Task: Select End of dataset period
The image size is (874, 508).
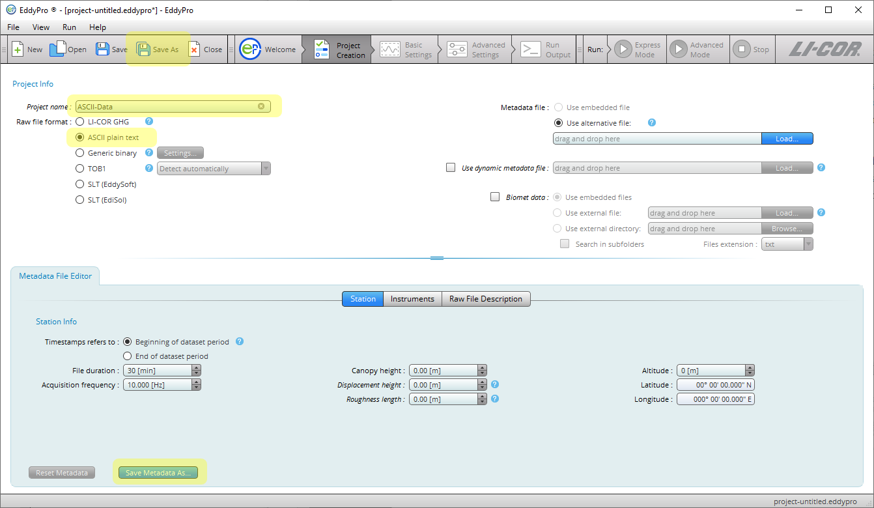Action: point(128,356)
